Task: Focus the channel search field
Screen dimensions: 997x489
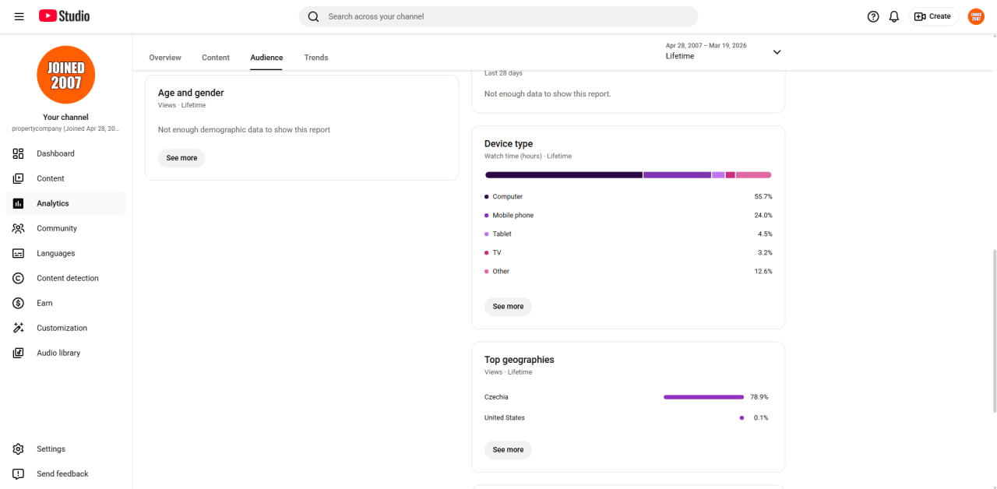Action: [498, 16]
